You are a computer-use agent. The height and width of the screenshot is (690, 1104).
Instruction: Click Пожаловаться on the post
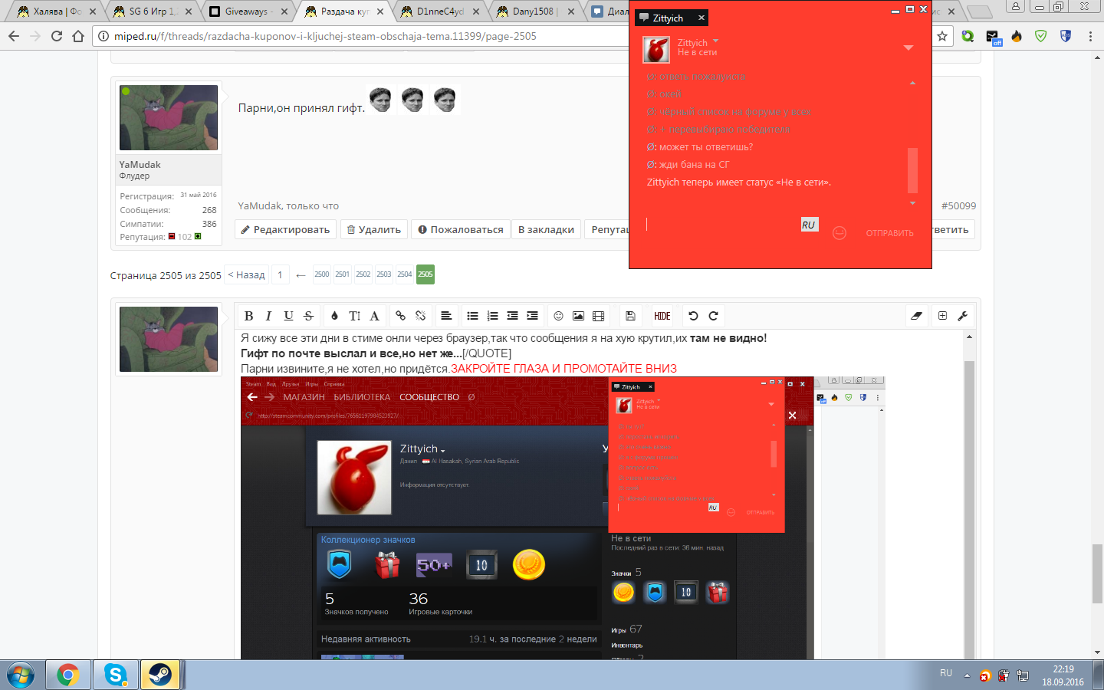click(461, 229)
